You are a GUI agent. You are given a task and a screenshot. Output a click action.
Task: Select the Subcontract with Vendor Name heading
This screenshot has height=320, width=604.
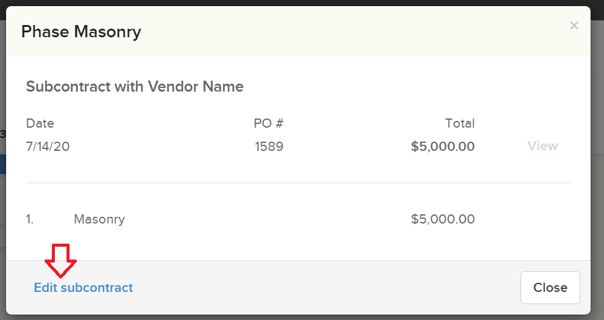click(135, 87)
